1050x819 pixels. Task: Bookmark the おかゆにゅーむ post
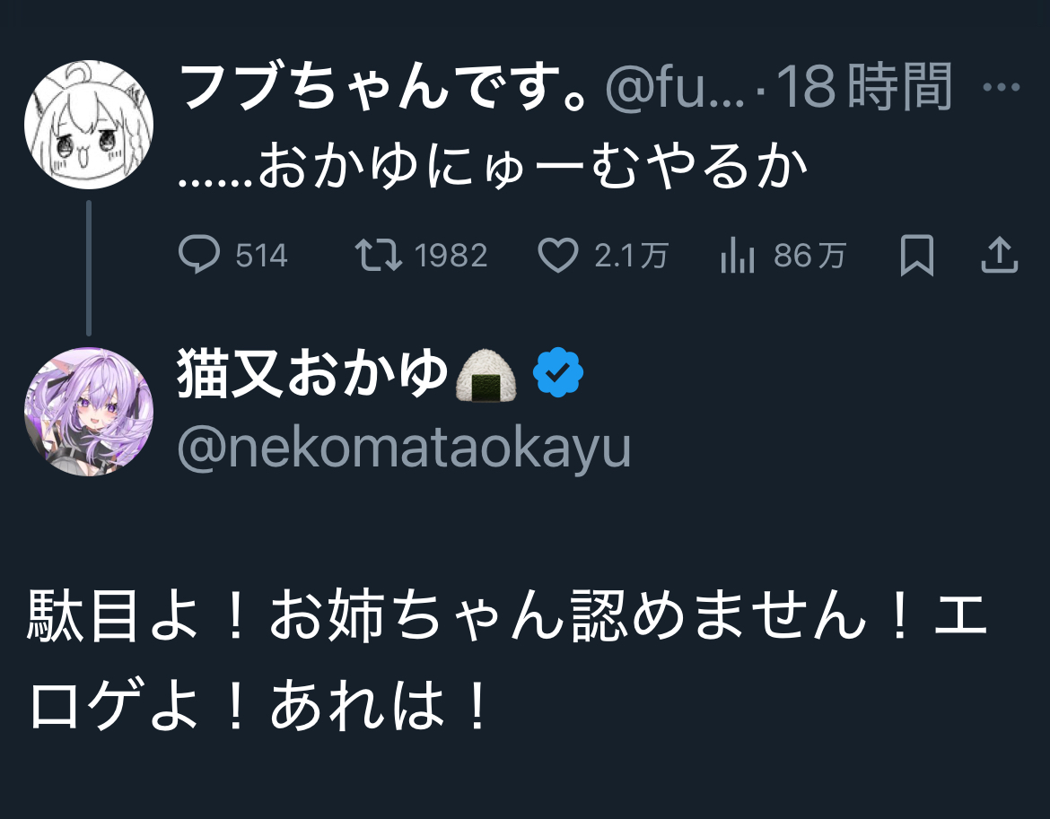point(916,257)
